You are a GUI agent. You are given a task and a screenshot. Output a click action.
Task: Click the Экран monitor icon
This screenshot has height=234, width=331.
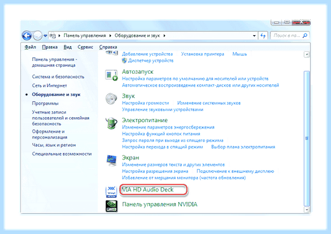(x=111, y=161)
